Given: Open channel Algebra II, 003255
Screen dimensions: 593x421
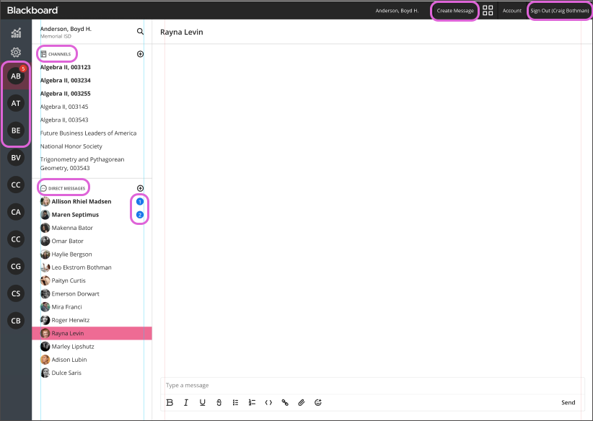Looking at the screenshot, I should pos(66,94).
